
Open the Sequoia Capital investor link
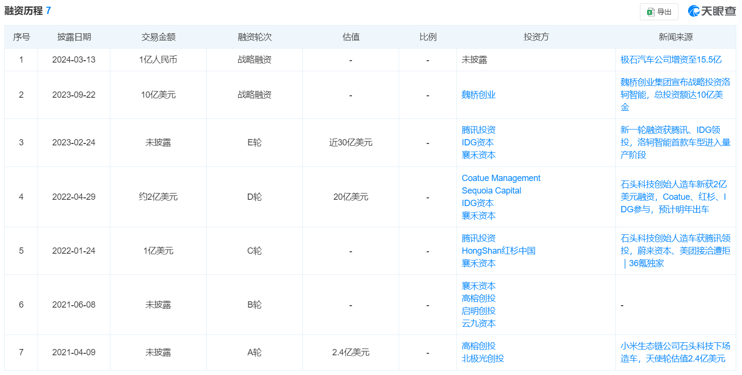(491, 191)
